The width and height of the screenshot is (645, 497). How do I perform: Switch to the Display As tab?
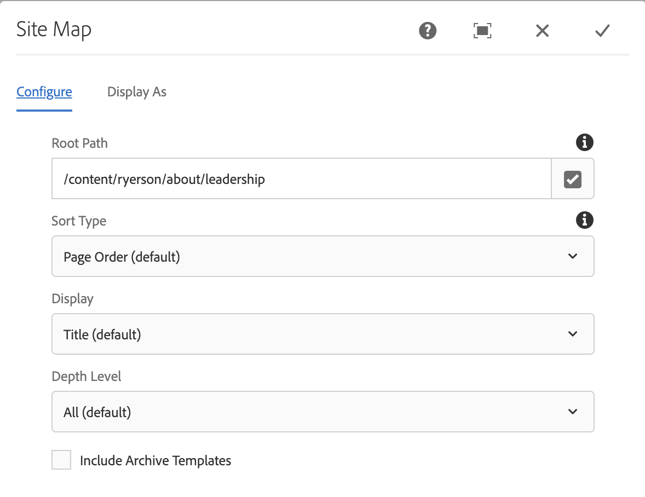coord(137,92)
